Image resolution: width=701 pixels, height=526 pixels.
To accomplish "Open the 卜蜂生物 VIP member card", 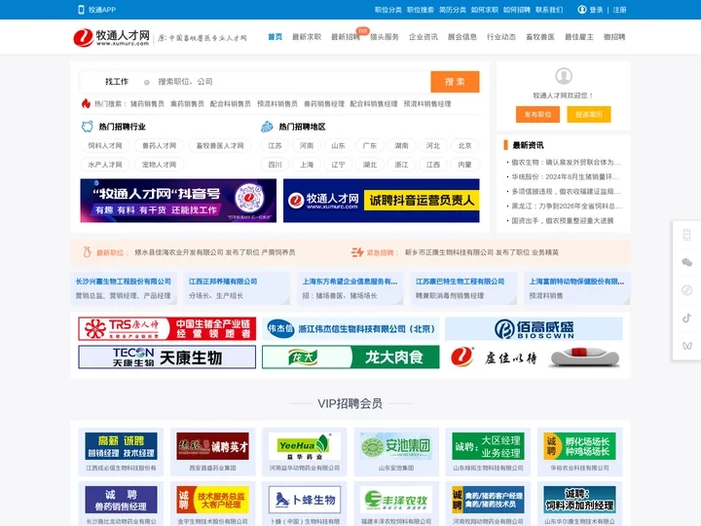I will coord(305,505).
